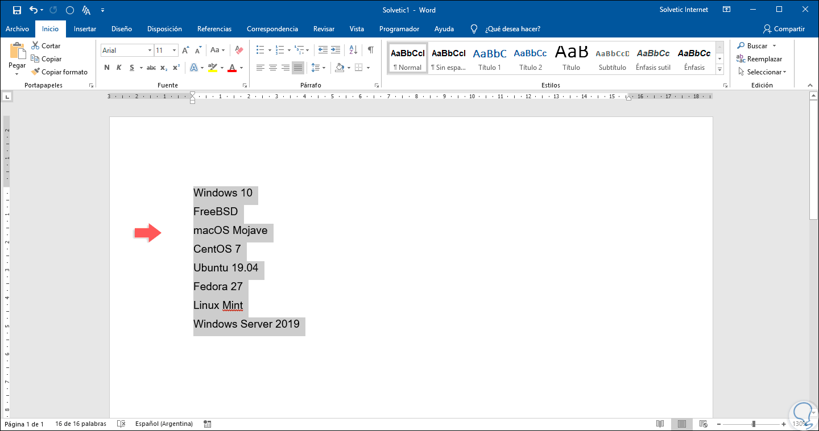The height and width of the screenshot is (431, 819).
Task: Save the document with the floppy disk icon
Action: click(16, 10)
